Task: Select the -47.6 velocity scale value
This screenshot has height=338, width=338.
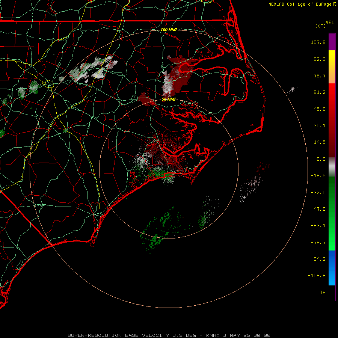Action: pos(318,209)
